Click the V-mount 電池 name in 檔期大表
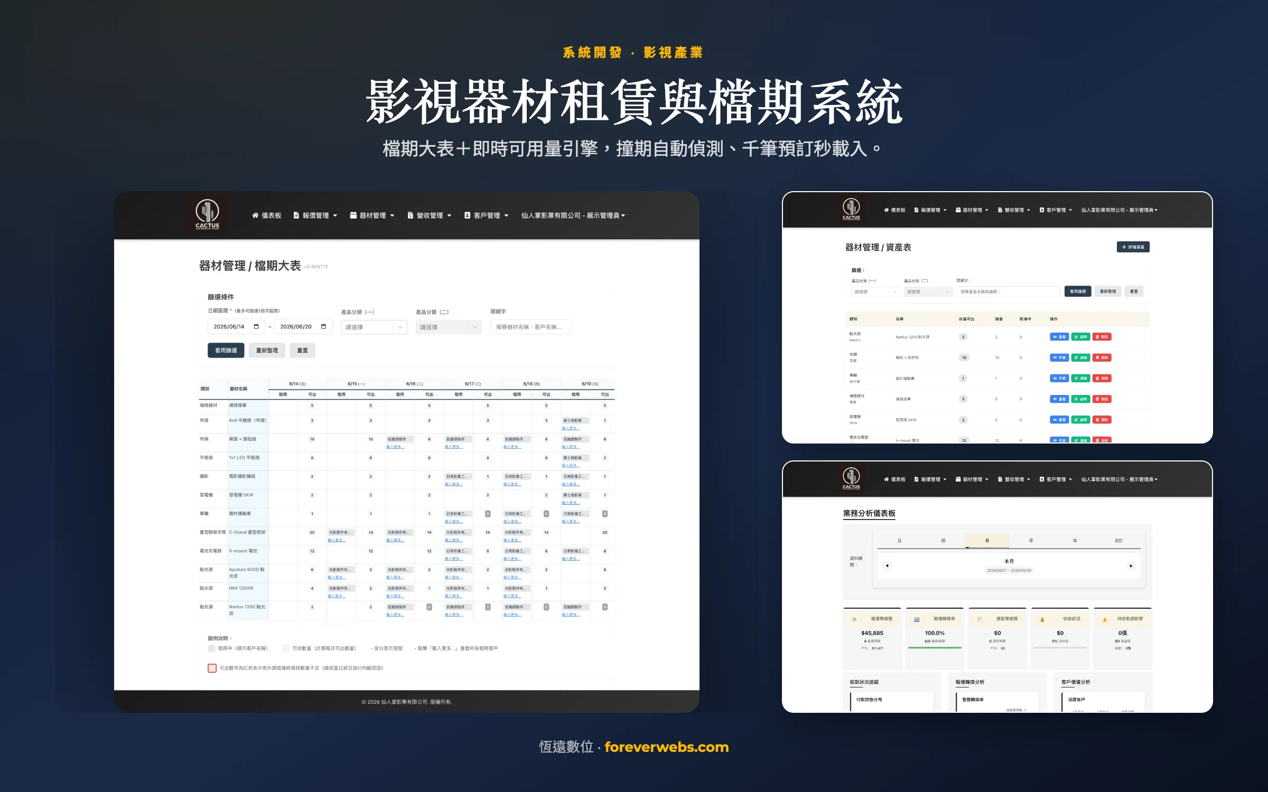Viewport: 1268px width, 792px height. (243, 551)
